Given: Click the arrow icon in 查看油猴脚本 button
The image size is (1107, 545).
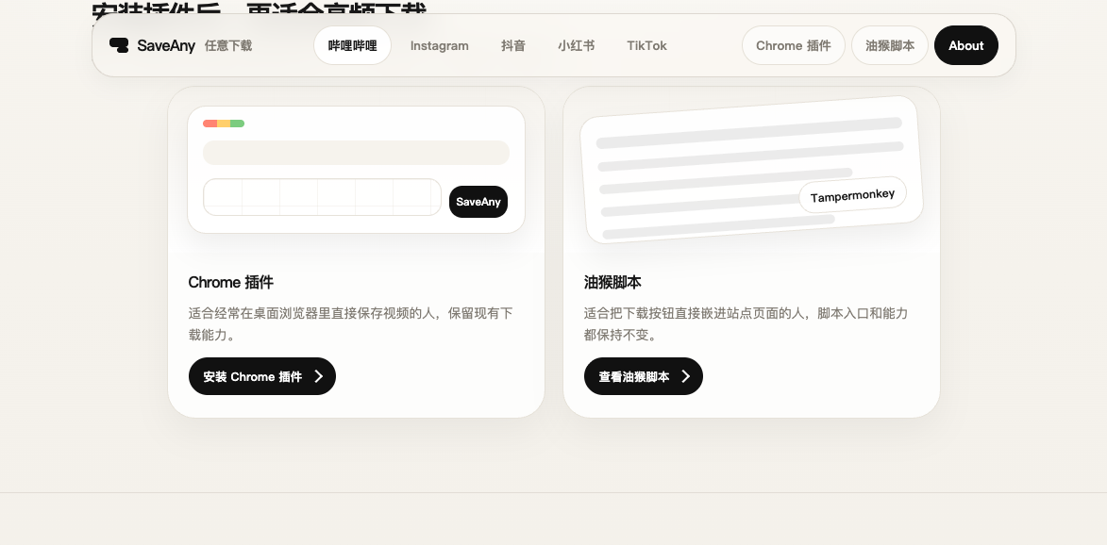Looking at the screenshot, I should (x=688, y=376).
